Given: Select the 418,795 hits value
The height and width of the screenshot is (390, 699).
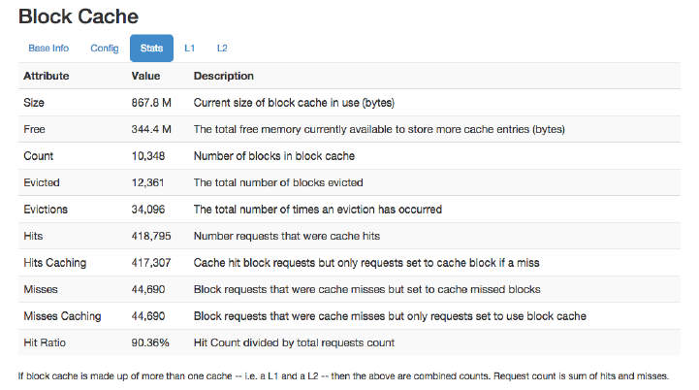Looking at the screenshot, I should tap(152, 236).
